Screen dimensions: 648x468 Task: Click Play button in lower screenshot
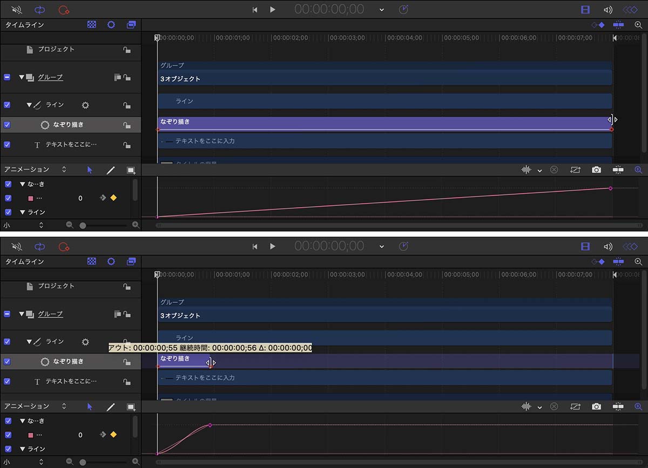point(273,247)
